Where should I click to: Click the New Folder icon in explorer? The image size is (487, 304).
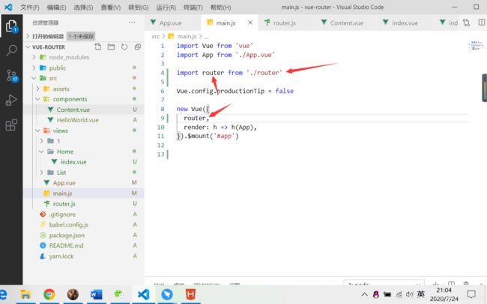(x=111, y=47)
